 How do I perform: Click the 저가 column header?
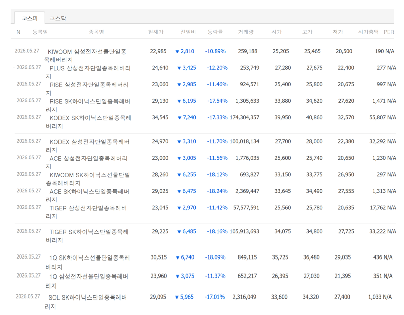click(338, 32)
